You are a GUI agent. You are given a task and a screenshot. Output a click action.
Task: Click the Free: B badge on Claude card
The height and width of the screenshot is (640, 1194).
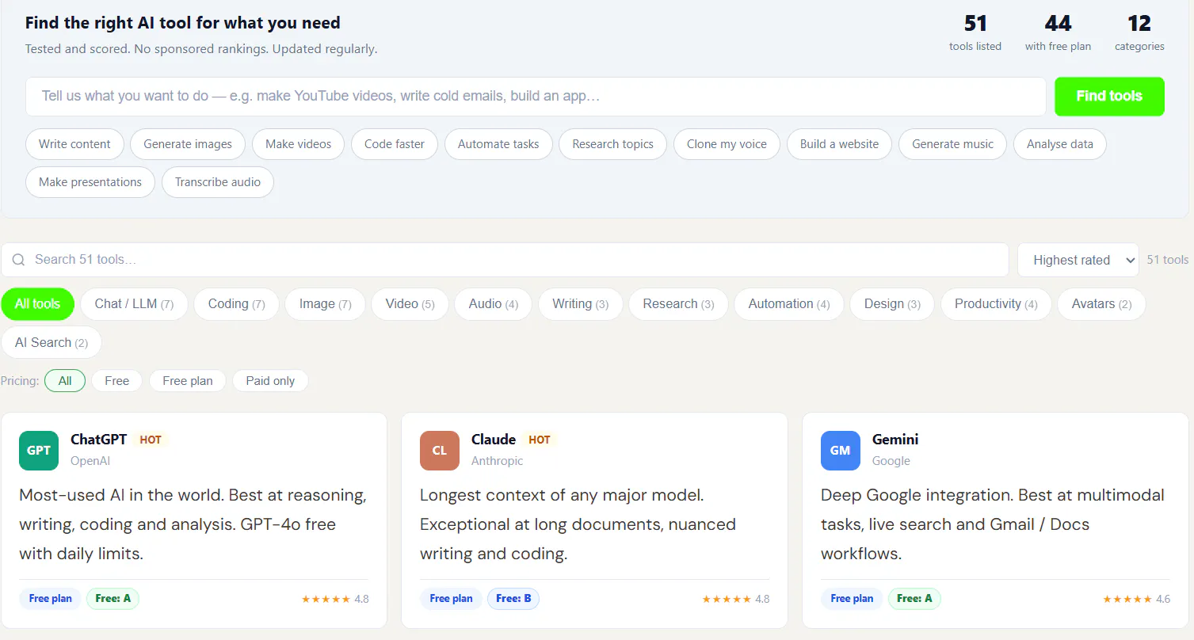(513, 599)
